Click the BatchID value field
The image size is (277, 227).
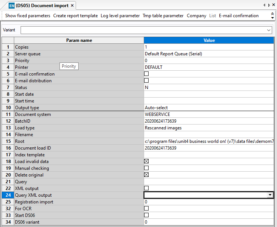(208, 121)
